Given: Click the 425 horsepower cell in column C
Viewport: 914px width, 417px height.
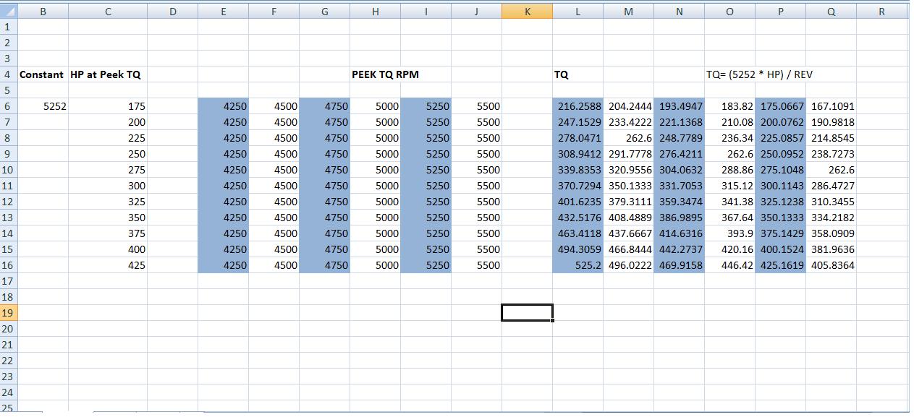Looking at the screenshot, I should [x=108, y=265].
